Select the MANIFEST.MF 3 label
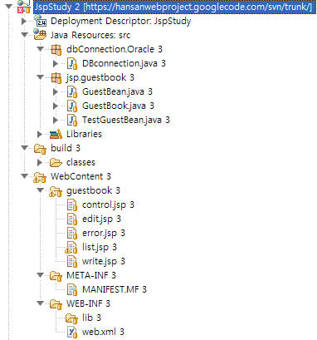The width and height of the screenshot is (317, 340). pos(115,289)
